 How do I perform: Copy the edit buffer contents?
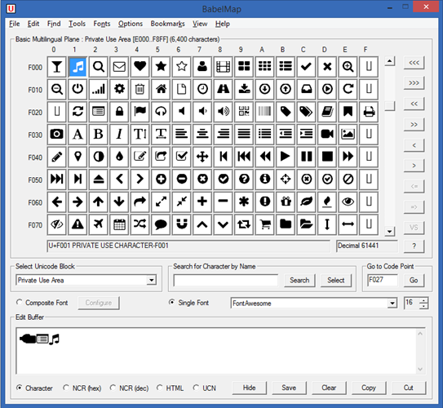point(369,388)
